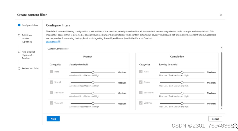238x131 pixels.
Task: Click the Completion Sexual severity slider handle
Action: point(182,83)
